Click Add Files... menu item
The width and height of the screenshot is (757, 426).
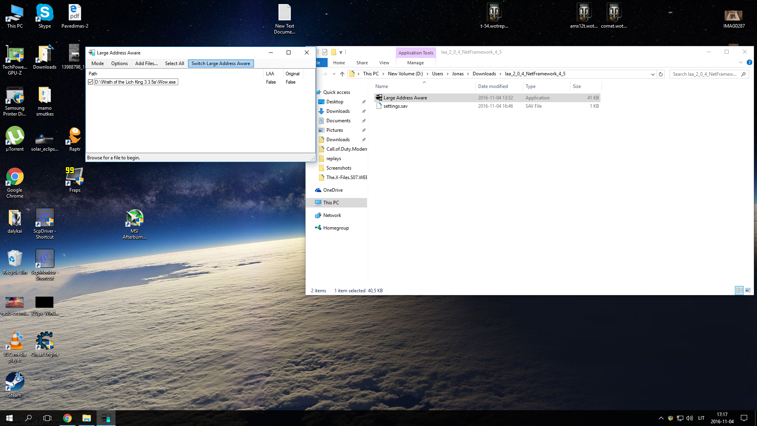pyautogui.click(x=146, y=64)
